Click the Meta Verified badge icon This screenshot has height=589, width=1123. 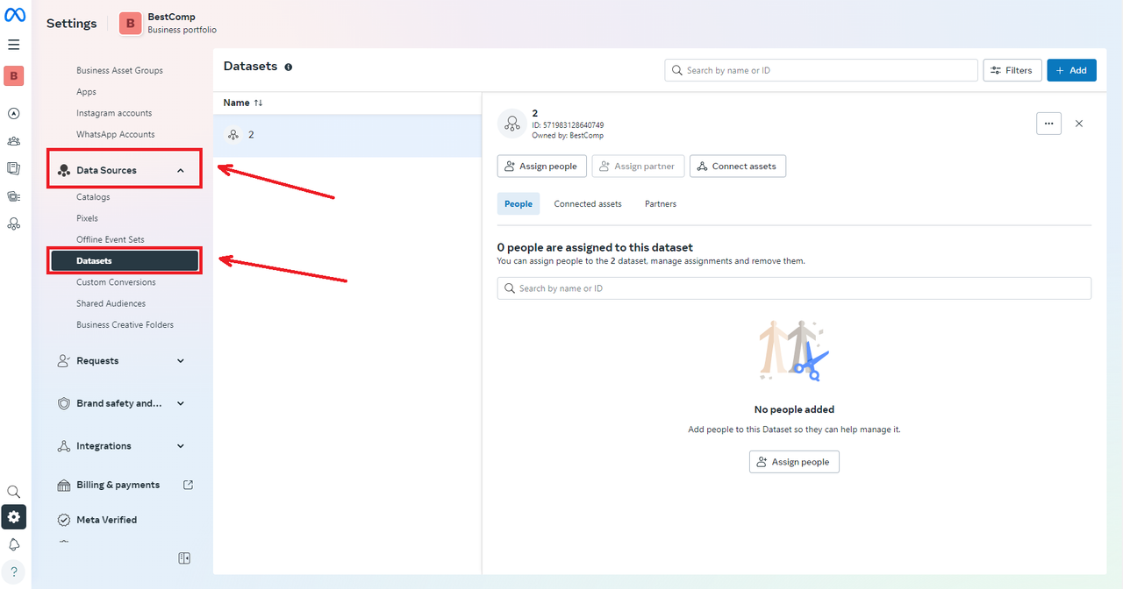tap(64, 520)
